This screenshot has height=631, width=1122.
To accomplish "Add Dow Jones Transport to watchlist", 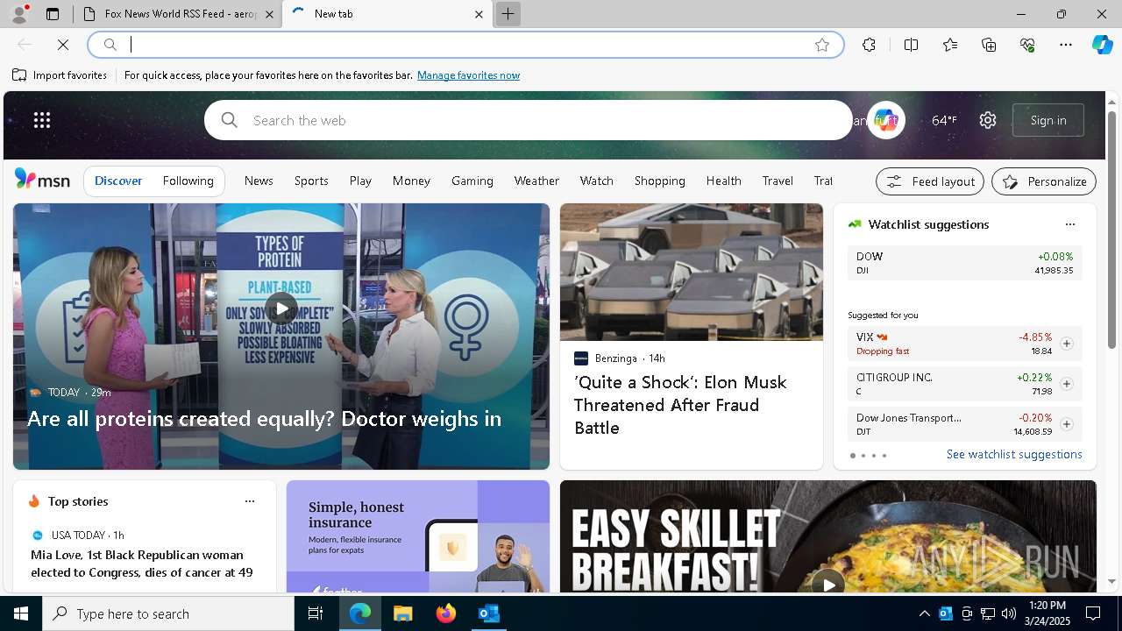I will [1067, 424].
